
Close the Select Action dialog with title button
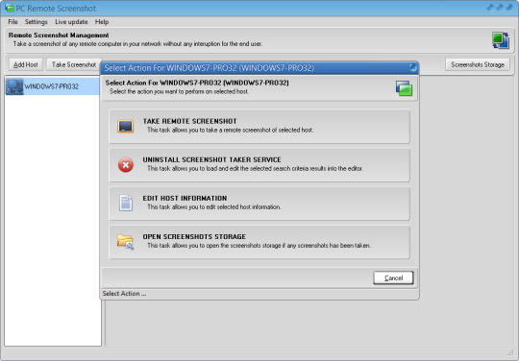click(412, 67)
